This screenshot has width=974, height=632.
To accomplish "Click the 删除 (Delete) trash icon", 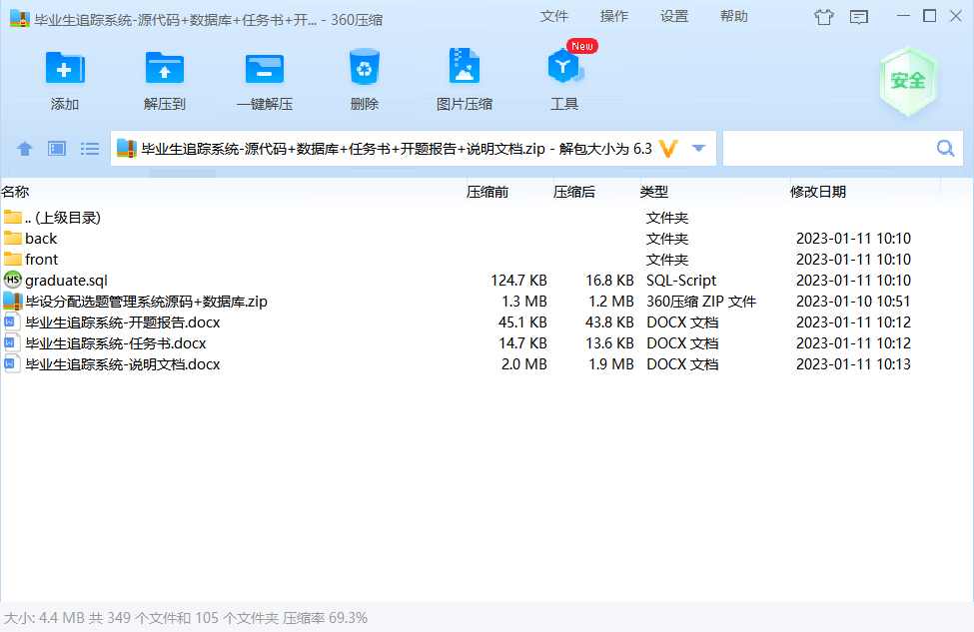I will point(365,67).
